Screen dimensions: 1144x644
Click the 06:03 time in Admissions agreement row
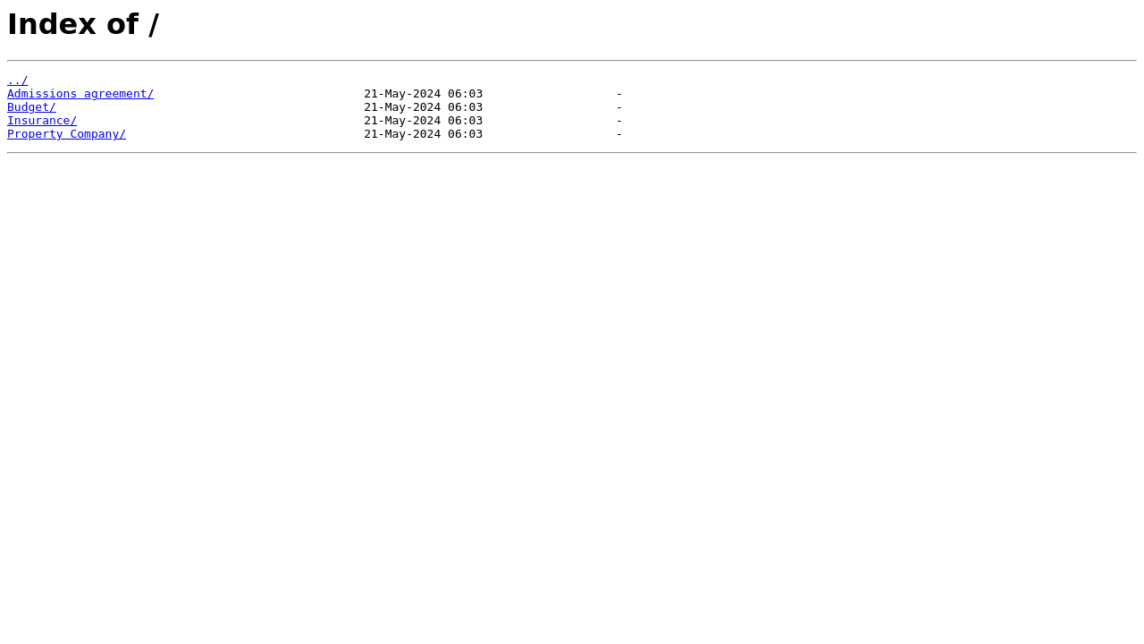point(466,94)
